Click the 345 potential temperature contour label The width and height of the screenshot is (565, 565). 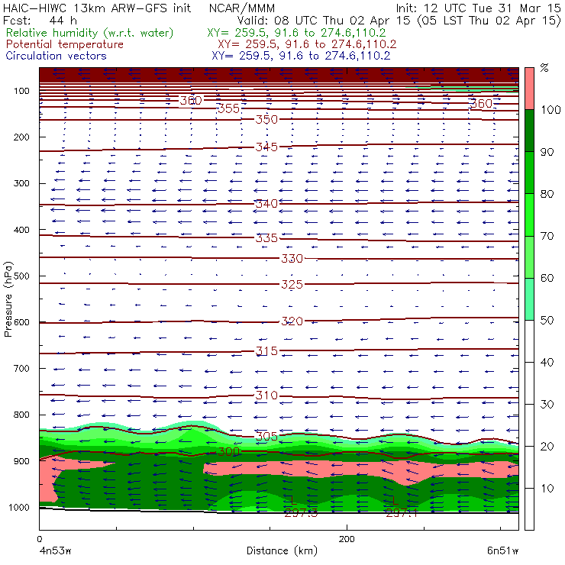pos(266,147)
